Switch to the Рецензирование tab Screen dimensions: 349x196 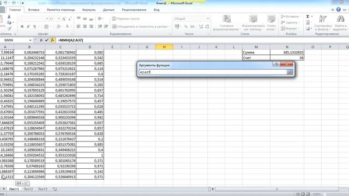point(134,10)
